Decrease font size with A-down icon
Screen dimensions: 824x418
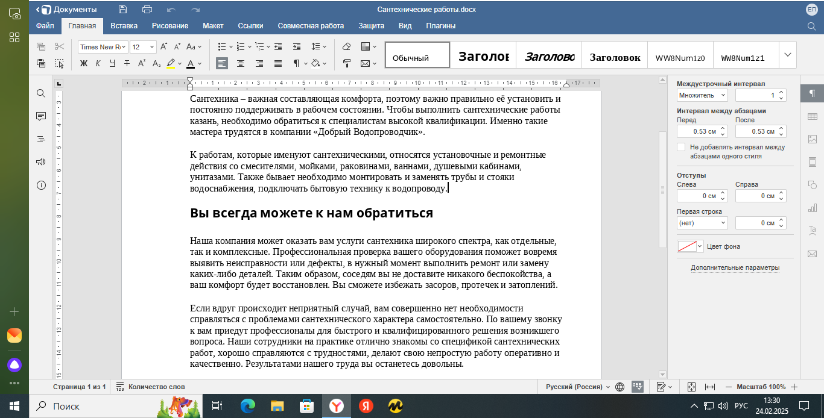pyautogui.click(x=177, y=46)
